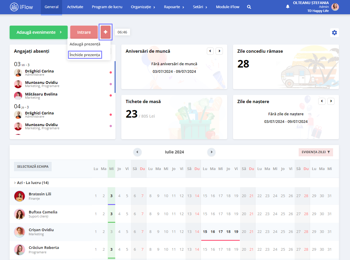Expand the Organizație menu

[x=143, y=7]
